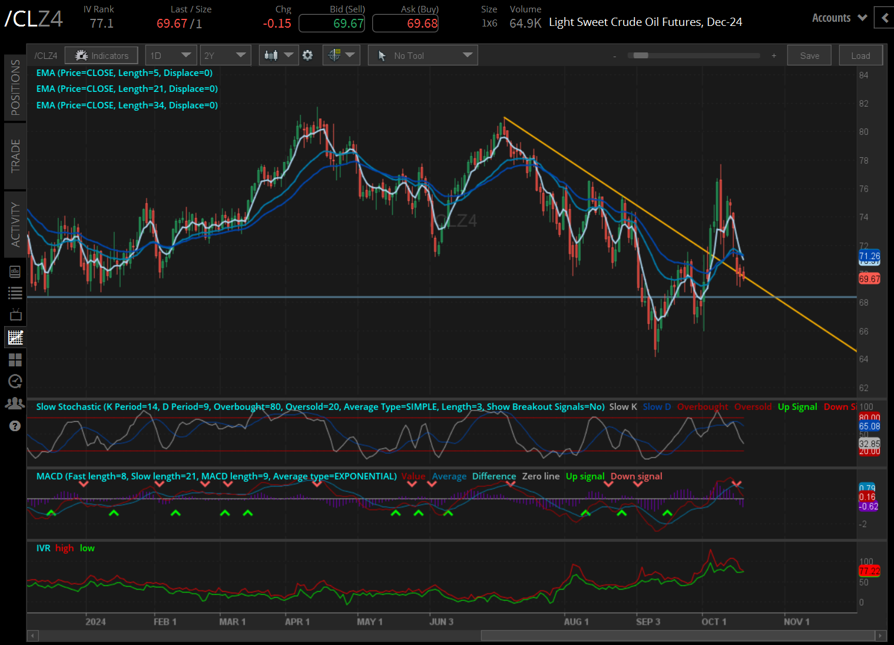Viewport: 894px width, 645px height.
Task: Collapse the right panel with arrow button
Action: tap(884, 18)
